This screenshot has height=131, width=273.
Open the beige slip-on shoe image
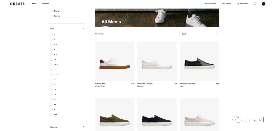(x=199, y=115)
